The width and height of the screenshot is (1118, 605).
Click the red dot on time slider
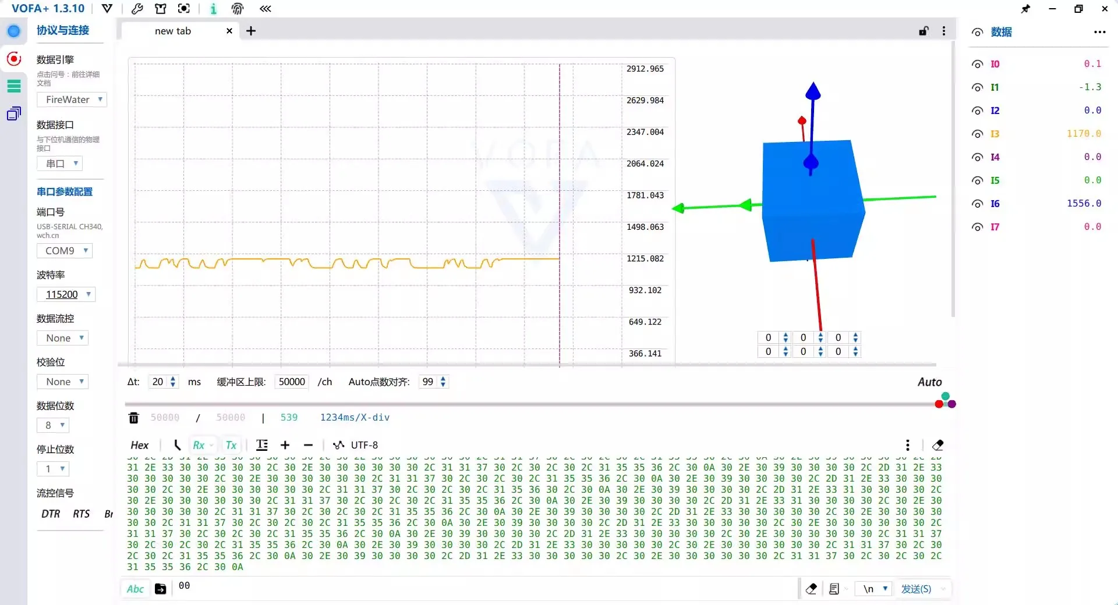(x=939, y=404)
